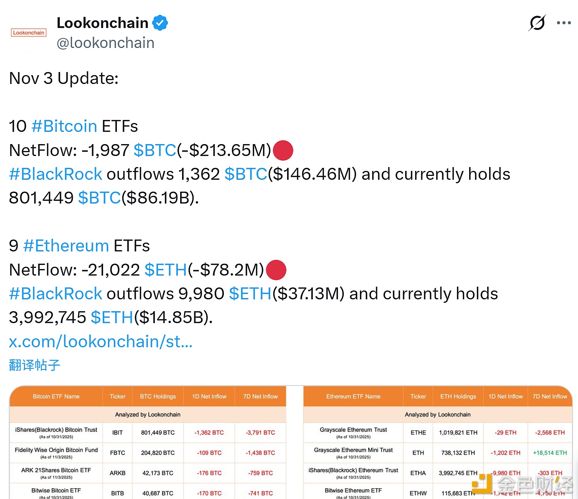Click the red circle emoji after Bitcoin NetFlow
Viewport: 578px width, 499px height.
(x=282, y=150)
